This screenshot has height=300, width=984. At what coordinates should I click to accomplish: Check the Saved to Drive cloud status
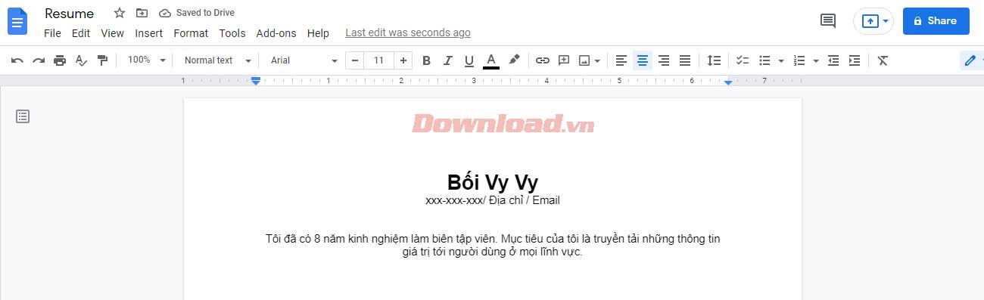197,13
